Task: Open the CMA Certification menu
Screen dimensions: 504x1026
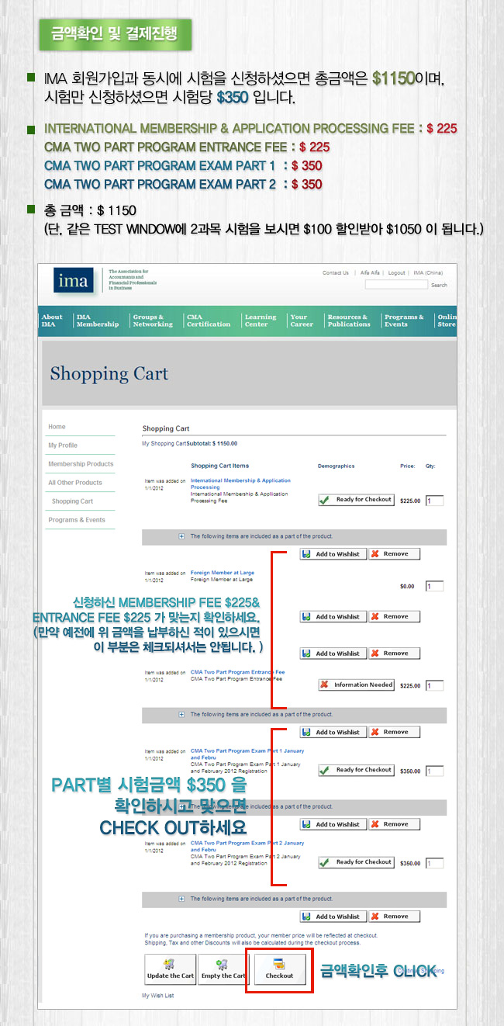Action: tap(209, 321)
